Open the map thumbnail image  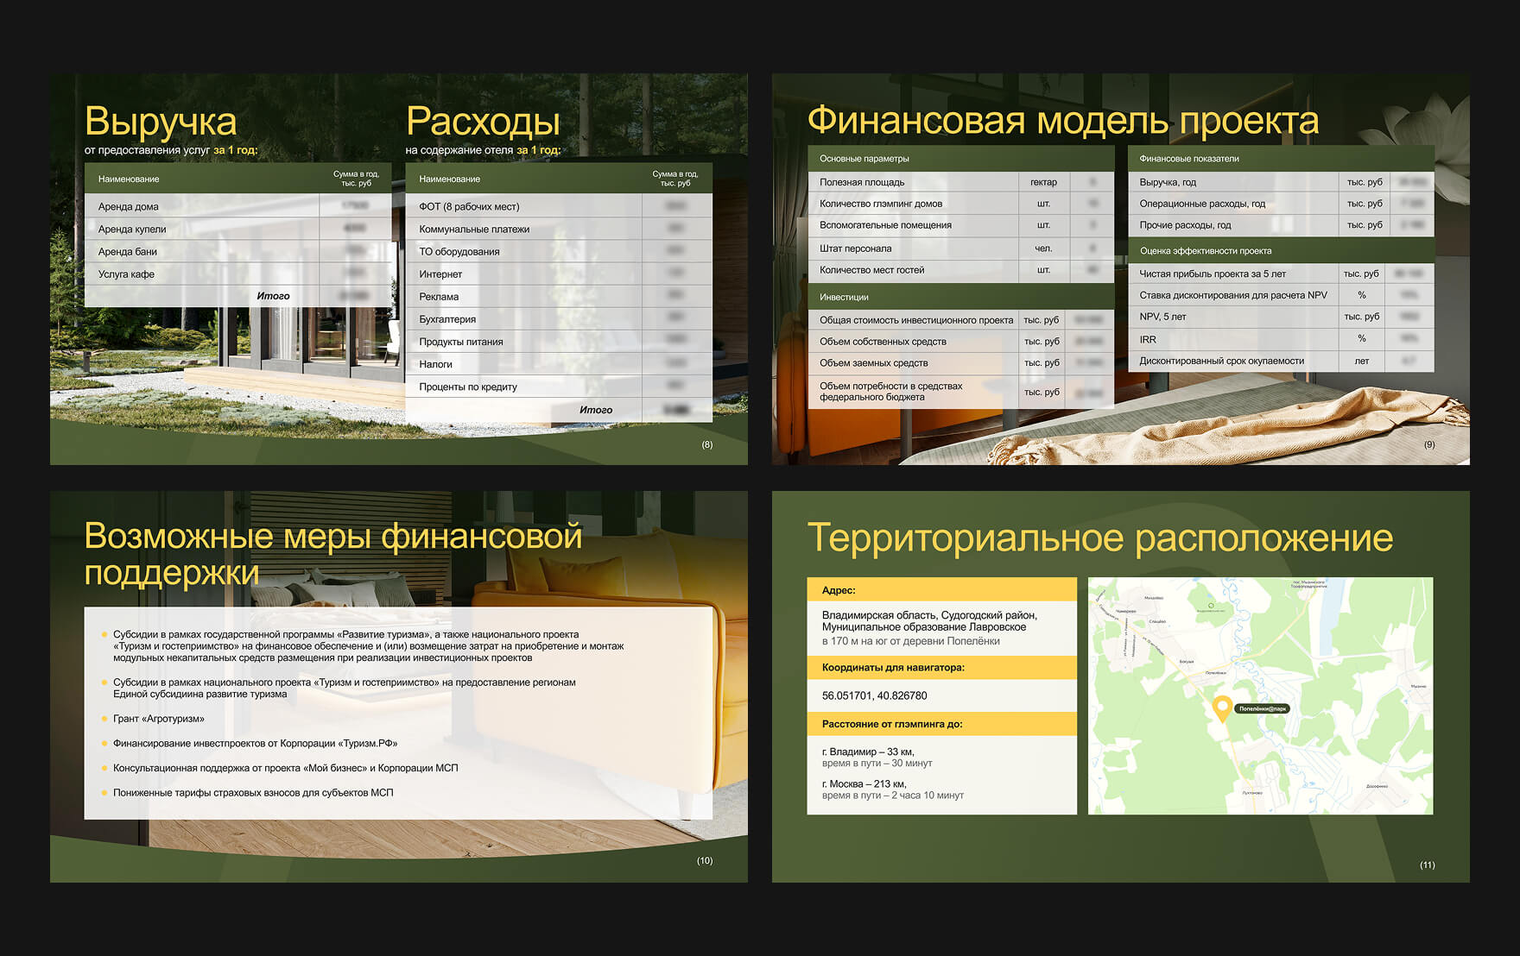1260,695
